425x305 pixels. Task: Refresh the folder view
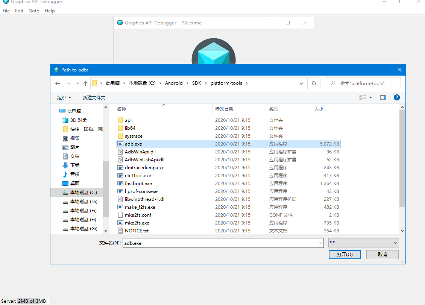coord(314,83)
